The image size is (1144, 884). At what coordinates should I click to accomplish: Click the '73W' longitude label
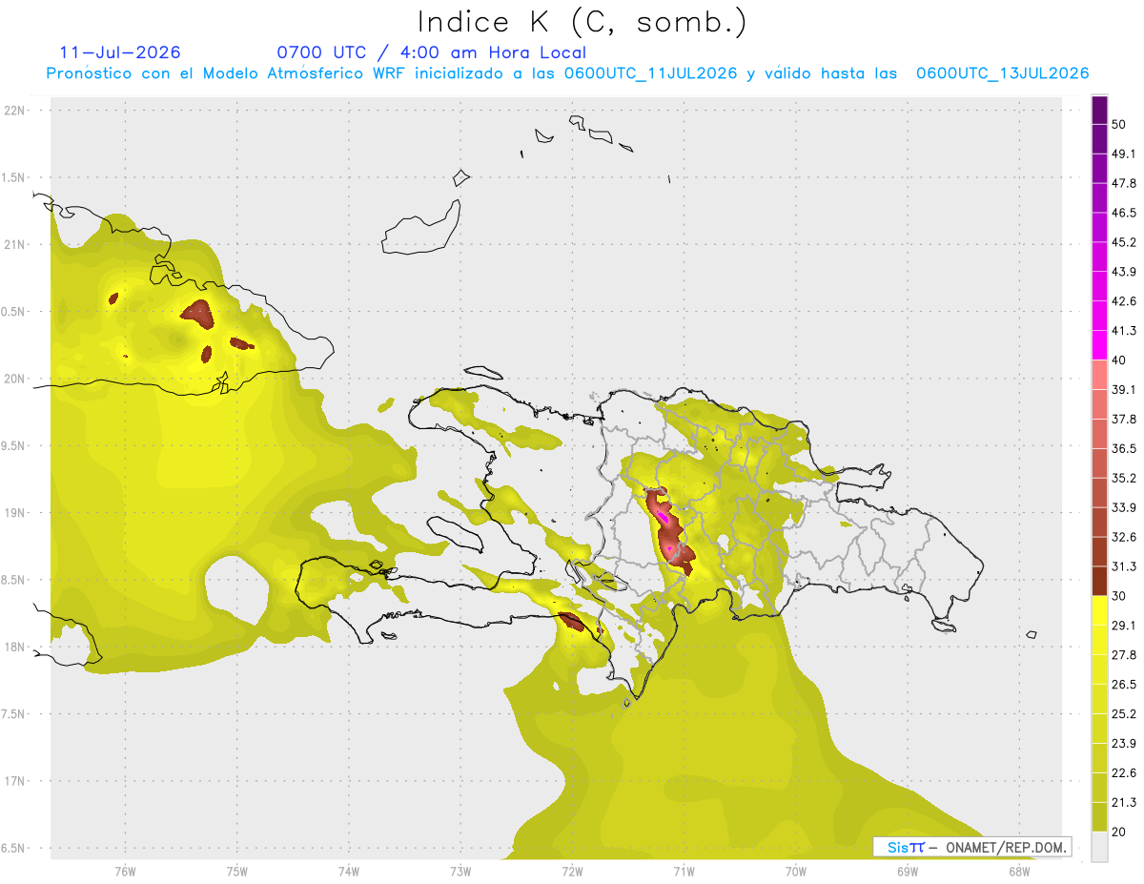click(460, 872)
